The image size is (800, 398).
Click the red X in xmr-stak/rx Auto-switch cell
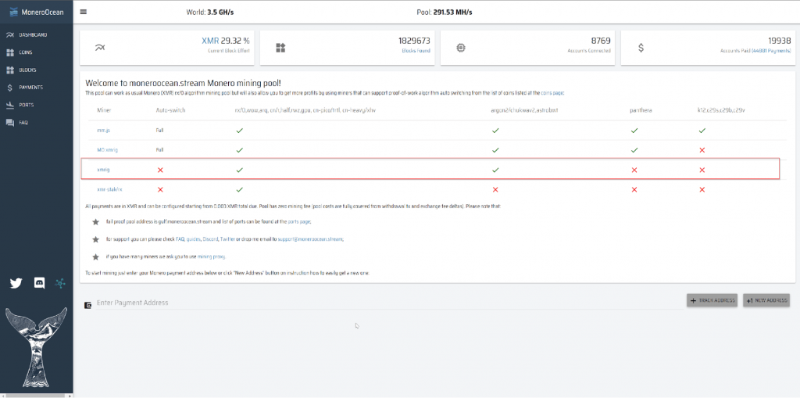click(160, 189)
